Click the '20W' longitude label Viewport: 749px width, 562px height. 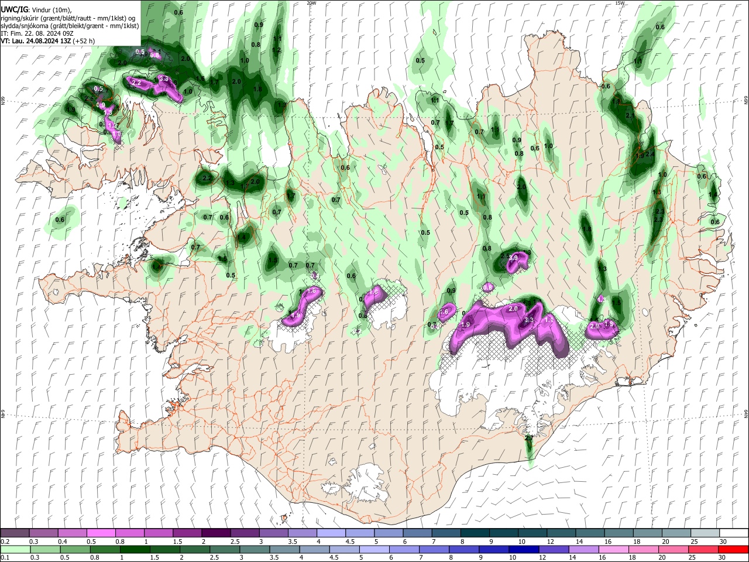[x=311, y=3]
